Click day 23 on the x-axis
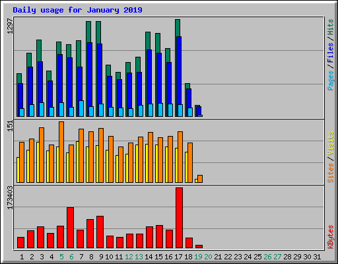Screen dimensions: 338x264 click(x=238, y=257)
